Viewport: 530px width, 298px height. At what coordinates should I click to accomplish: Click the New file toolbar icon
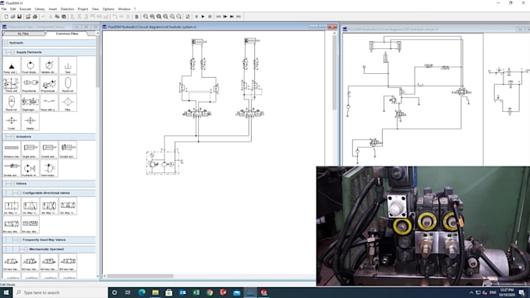6,16
